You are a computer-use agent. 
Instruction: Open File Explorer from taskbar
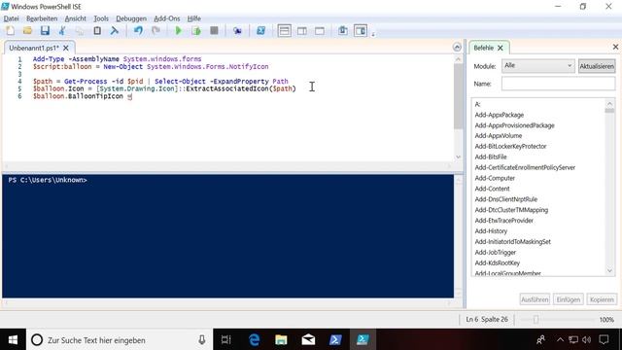pyautogui.click(x=281, y=339)
